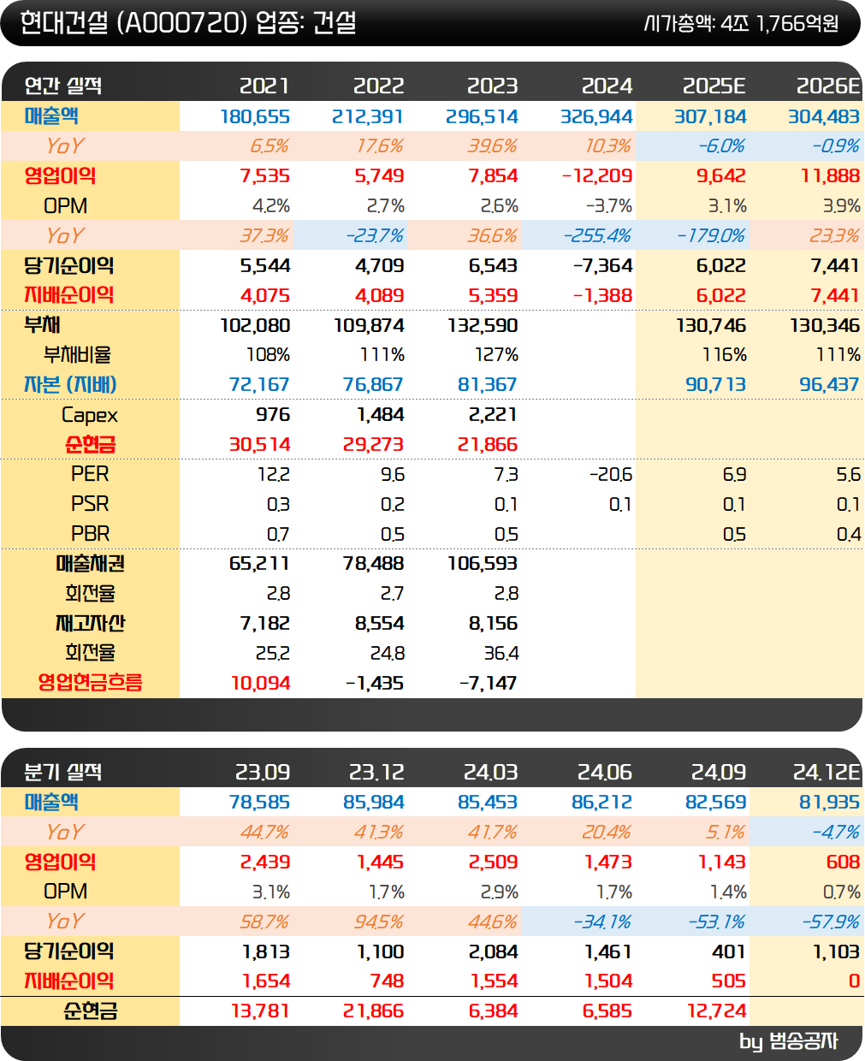
Task: Click the Capex value 2,221
Action: coord(493,415)
